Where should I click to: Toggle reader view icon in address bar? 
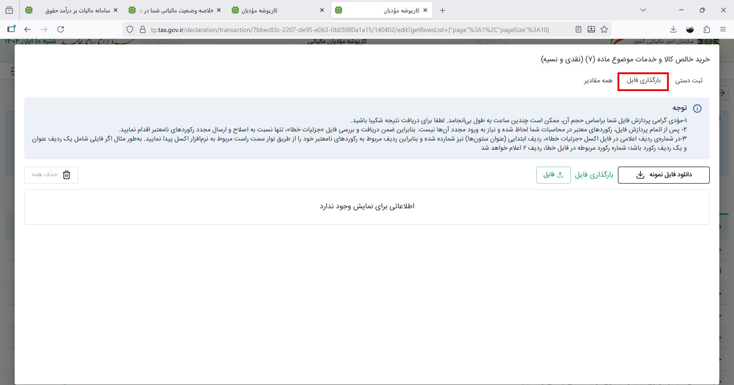578,29
